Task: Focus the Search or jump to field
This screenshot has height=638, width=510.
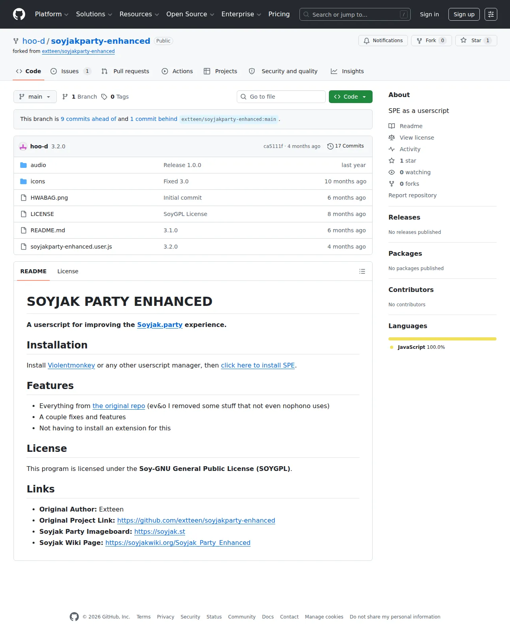Action: pyautogui.click(x=355, y=14)
